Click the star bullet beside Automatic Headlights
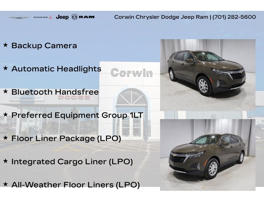The width and height of the screenshot is (264, 198). (6, 68)
